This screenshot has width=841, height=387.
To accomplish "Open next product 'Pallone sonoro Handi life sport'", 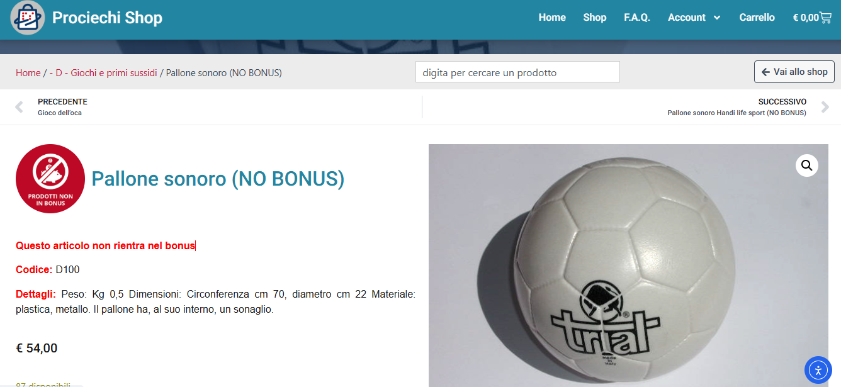I will 737,113.
